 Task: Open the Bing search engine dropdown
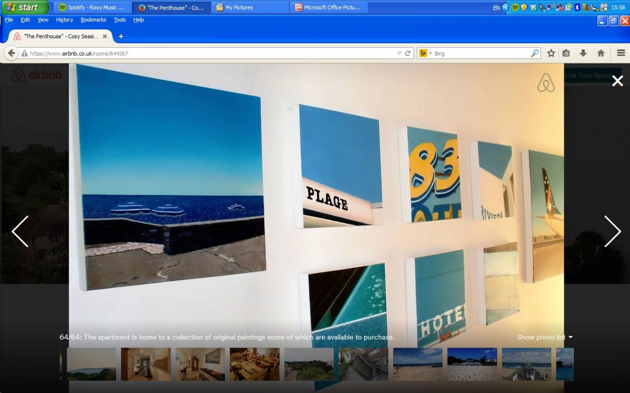pyautogui.click(x=425, y=53)
